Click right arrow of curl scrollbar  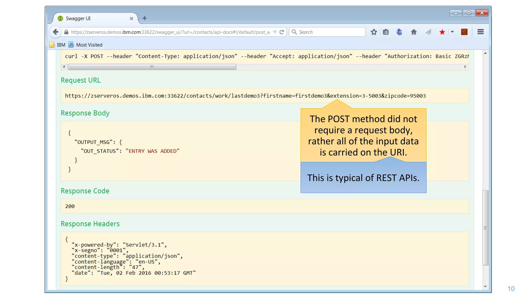click(x=465, y=67)
